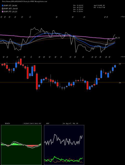
Task: Click the 'Pre L: 25.59' low value
Action: tap(78, 9)
